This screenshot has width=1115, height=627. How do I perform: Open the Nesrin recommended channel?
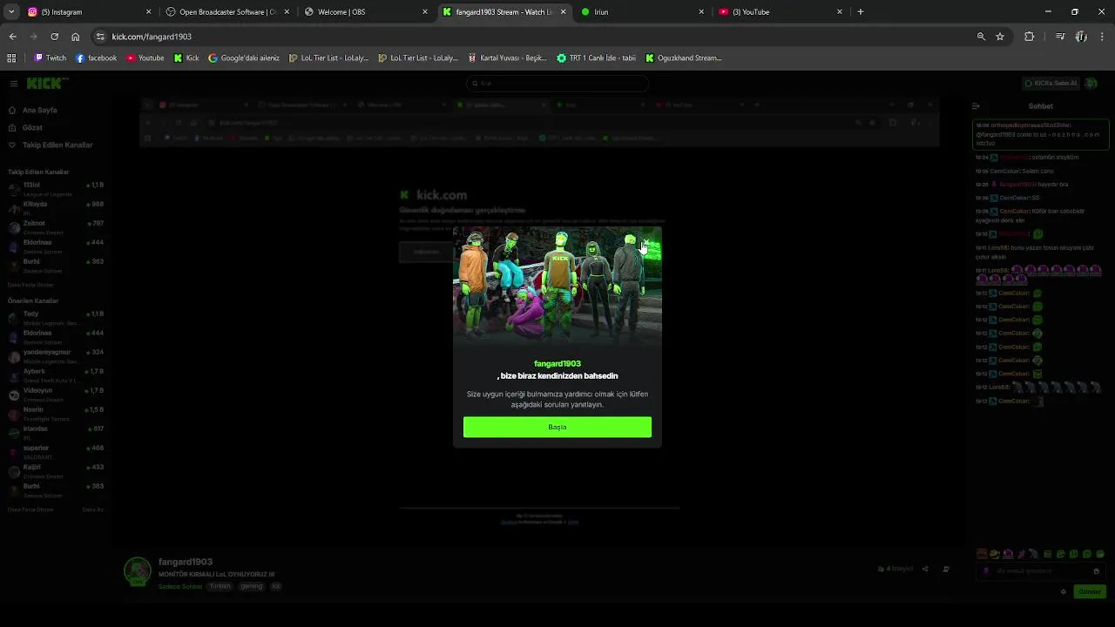point(56,412)
